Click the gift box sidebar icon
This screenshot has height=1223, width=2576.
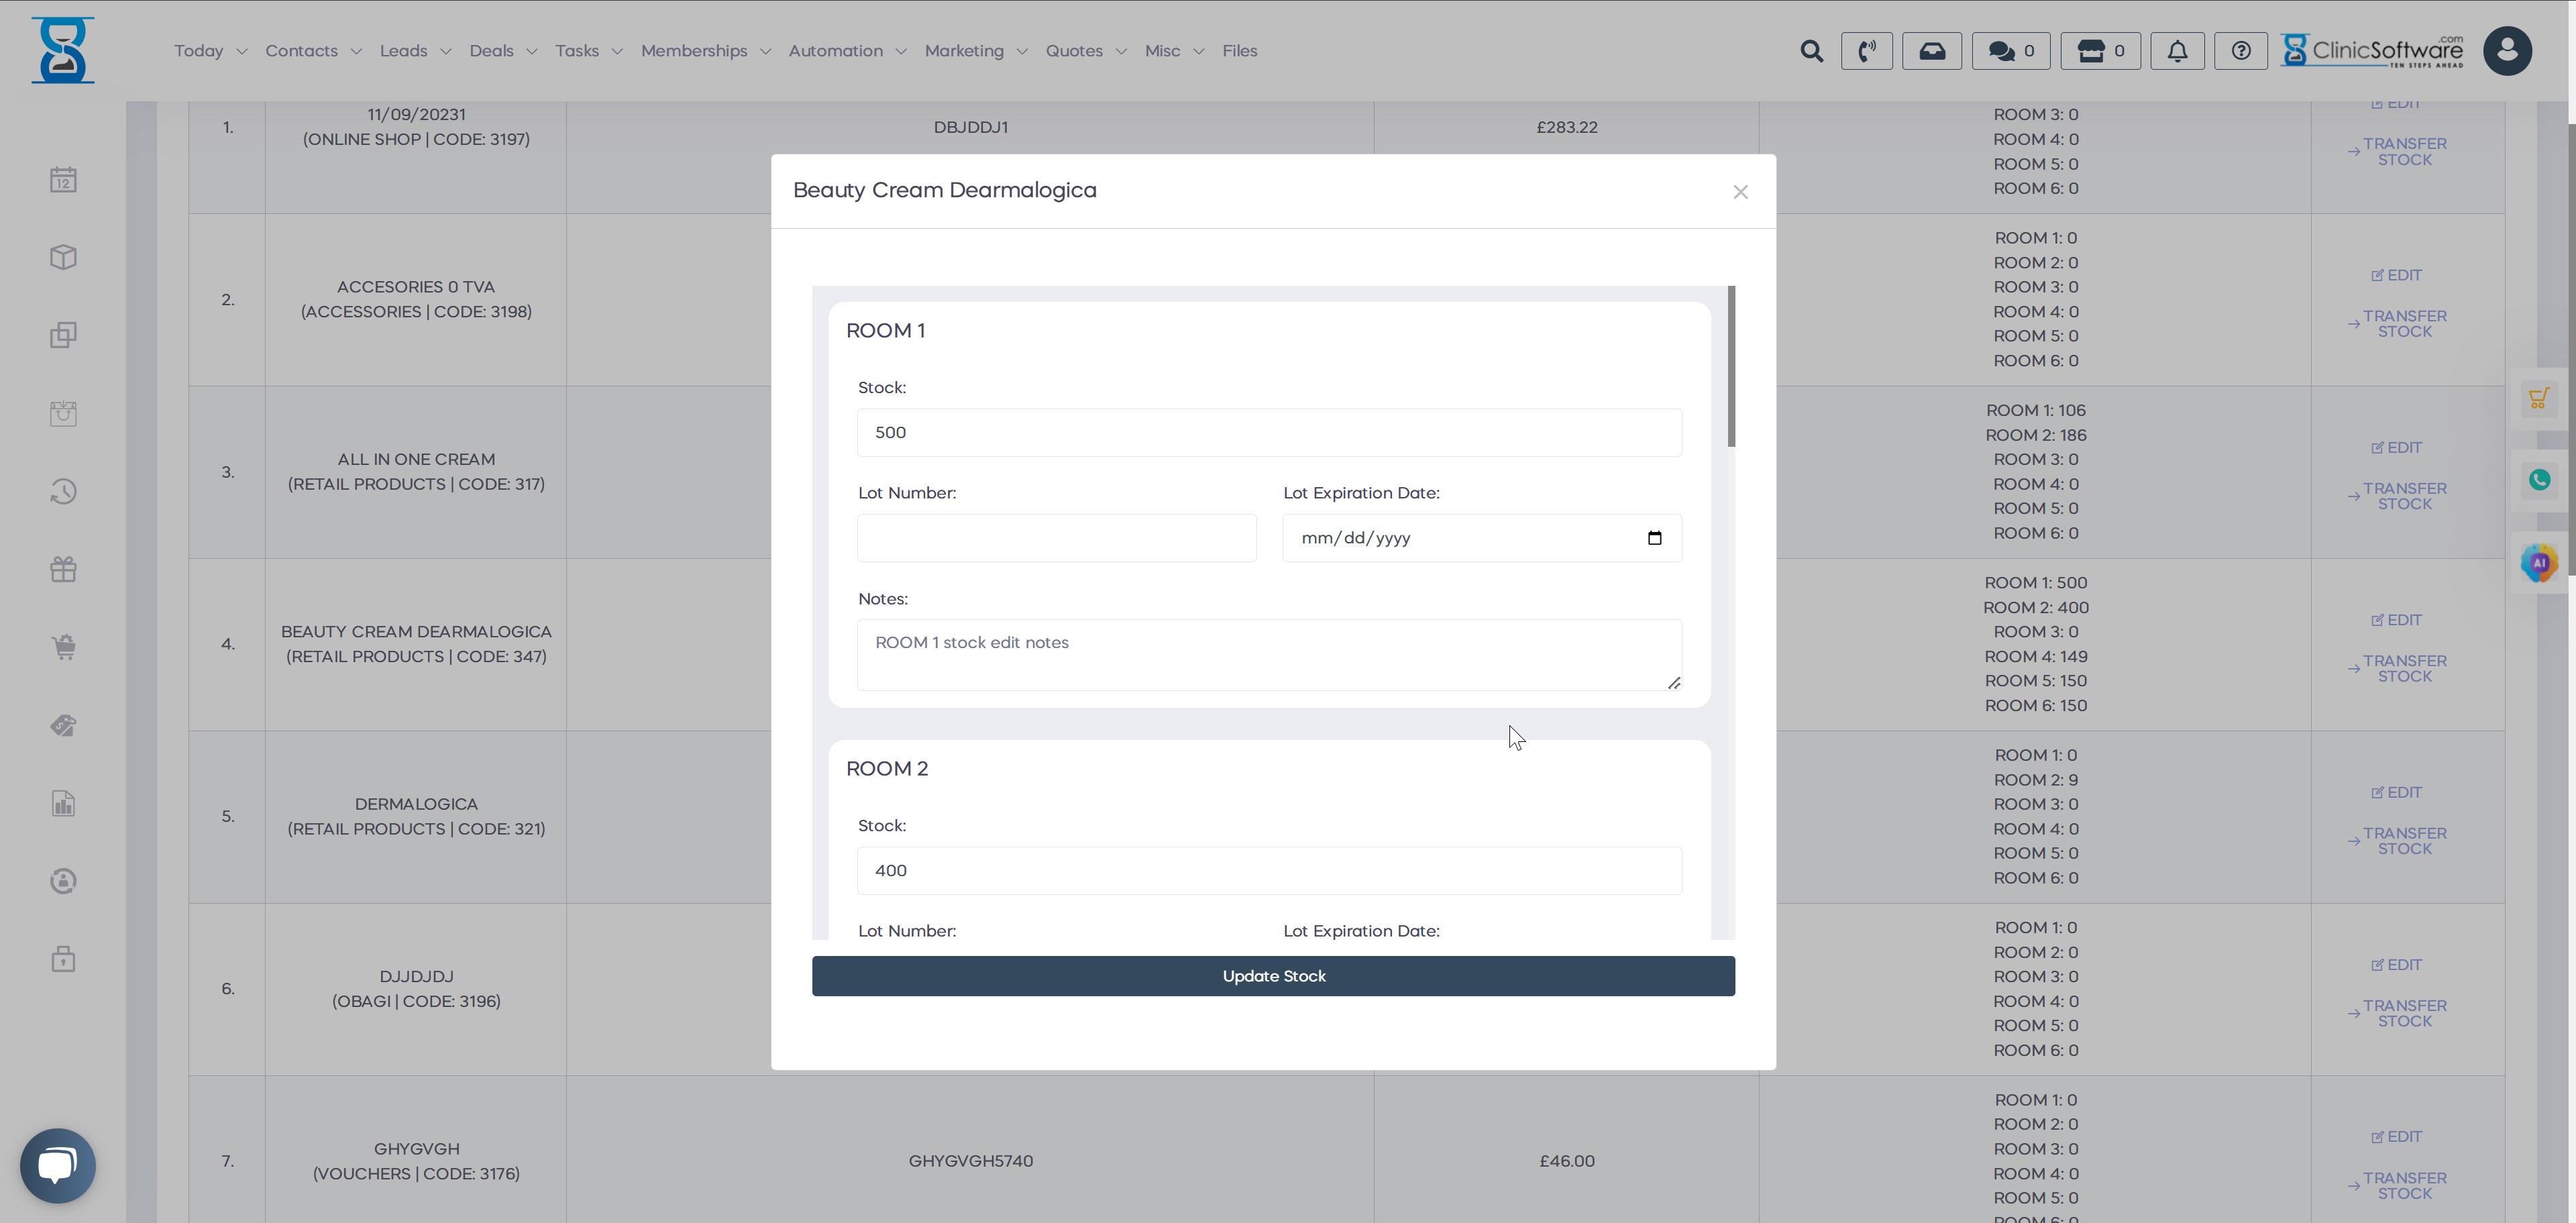click(63, 569)
